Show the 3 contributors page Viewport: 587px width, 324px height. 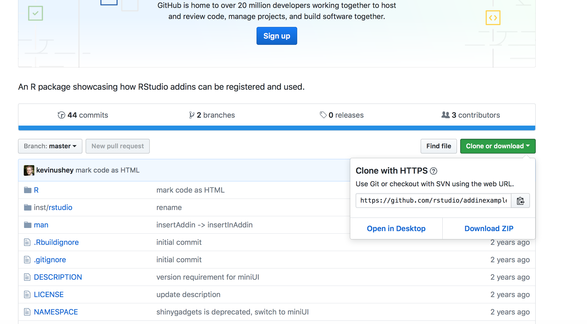[x=471, y=115]
